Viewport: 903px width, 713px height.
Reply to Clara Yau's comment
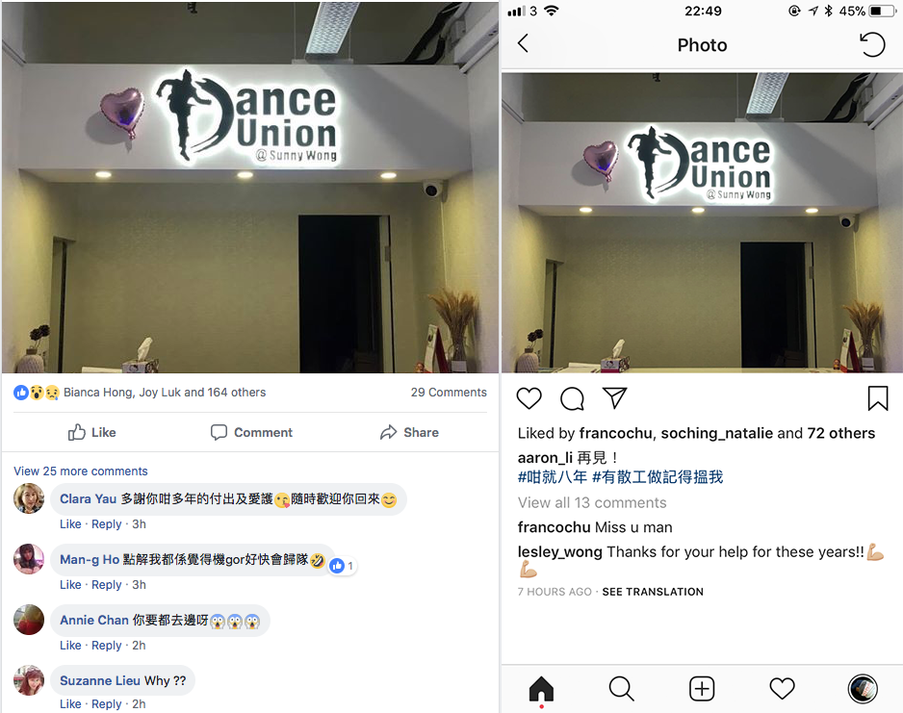coord(107,524)
